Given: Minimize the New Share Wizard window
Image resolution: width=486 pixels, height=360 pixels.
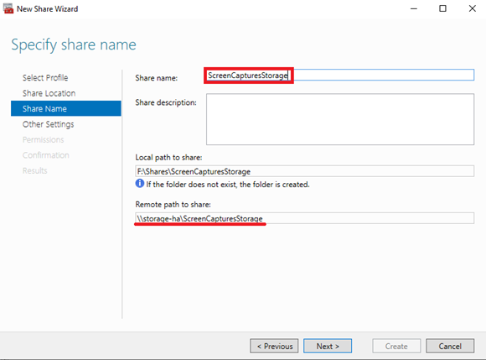Looking at the screenshot, I should (x=414, y=8).
